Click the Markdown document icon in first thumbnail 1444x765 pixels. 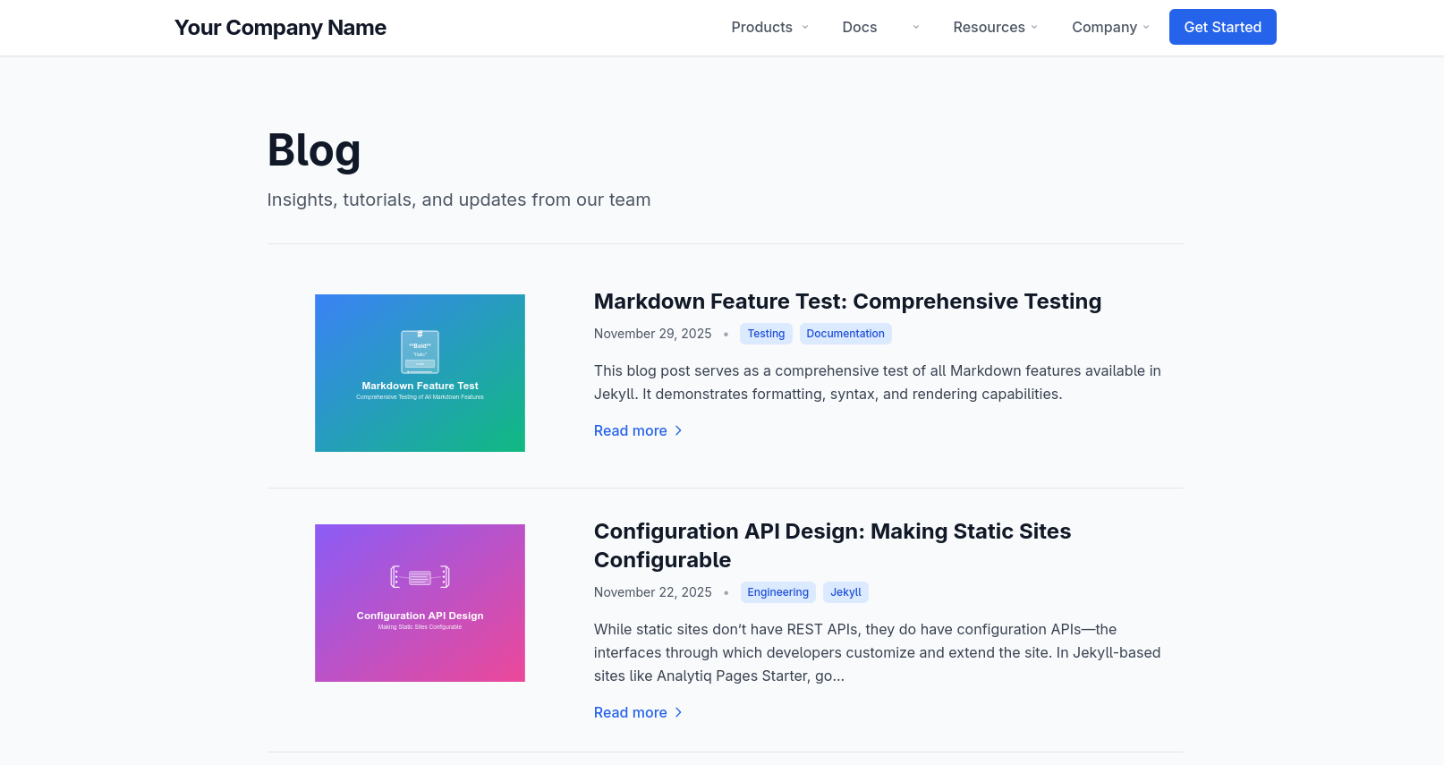(420, 352)
